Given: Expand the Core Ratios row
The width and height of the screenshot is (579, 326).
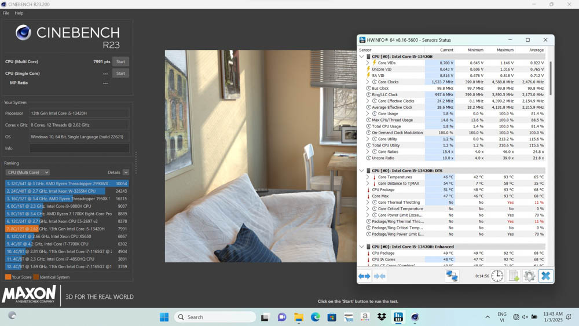Looking at the screenshot, I should tap(368, 152).
